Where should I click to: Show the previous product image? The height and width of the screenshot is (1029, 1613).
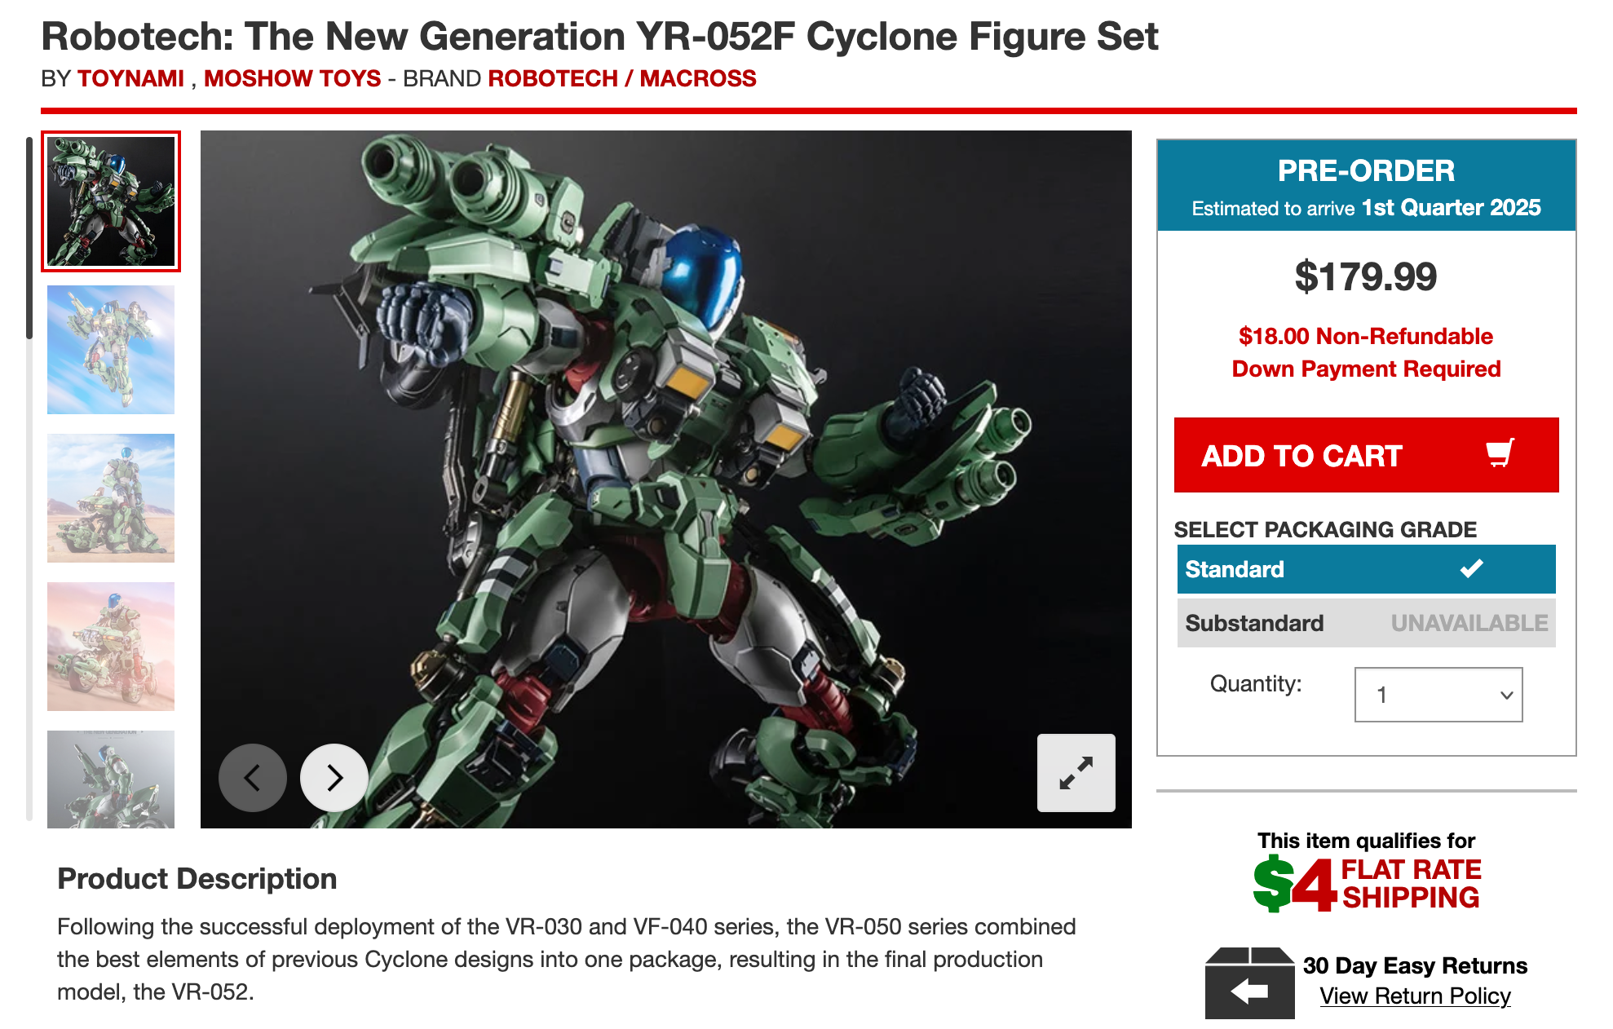point(252,777)
